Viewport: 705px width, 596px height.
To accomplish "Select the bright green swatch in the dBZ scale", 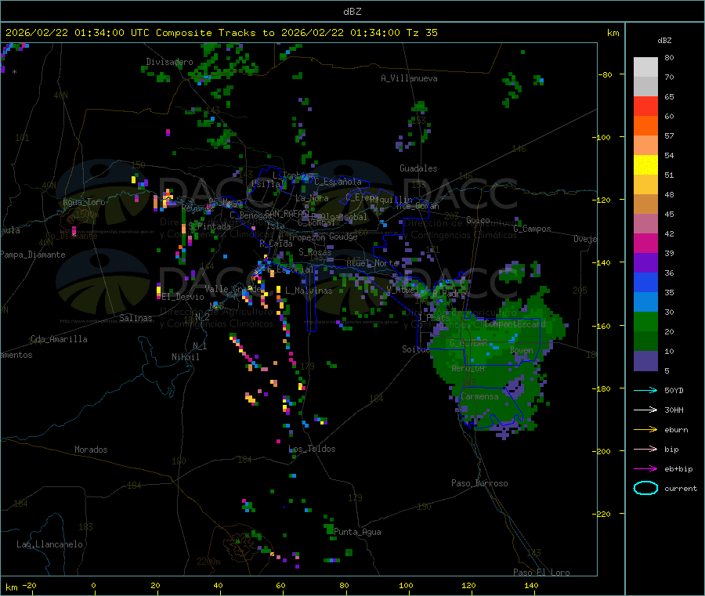I will 645,321.
